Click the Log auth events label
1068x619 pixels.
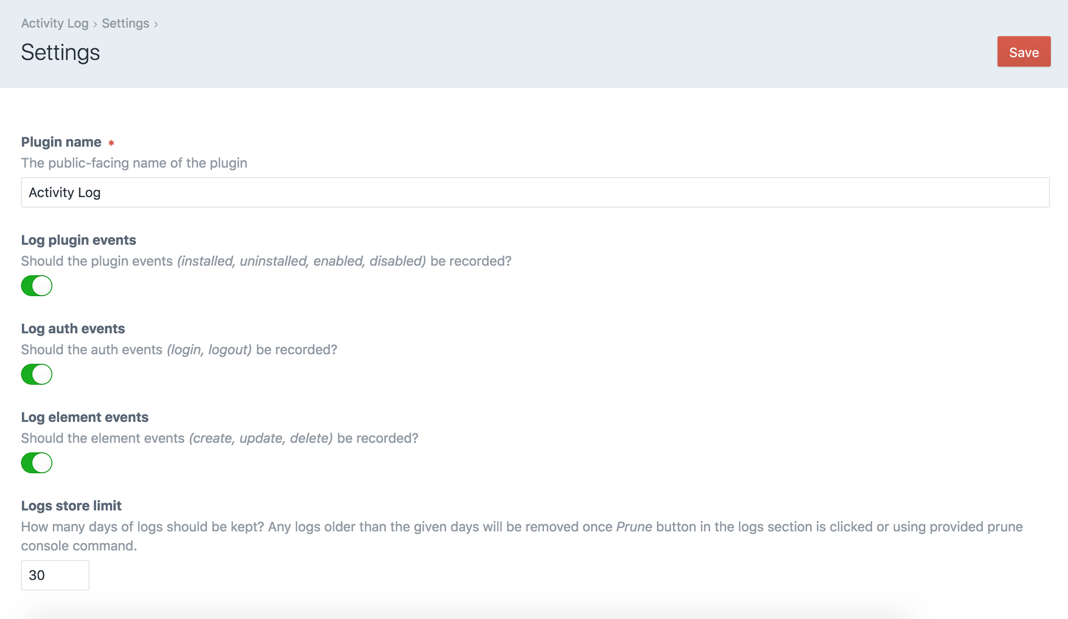[x=73, y=329]
